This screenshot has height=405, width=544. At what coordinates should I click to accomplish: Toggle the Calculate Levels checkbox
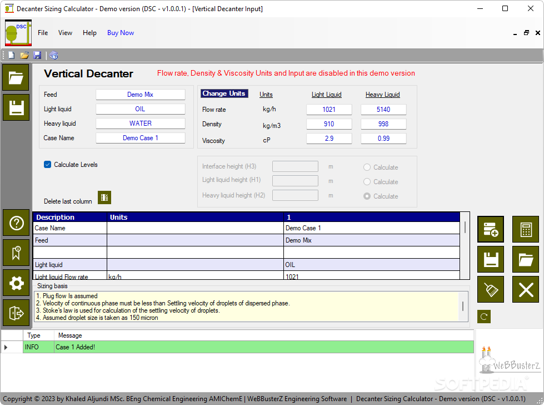point(48,164)
